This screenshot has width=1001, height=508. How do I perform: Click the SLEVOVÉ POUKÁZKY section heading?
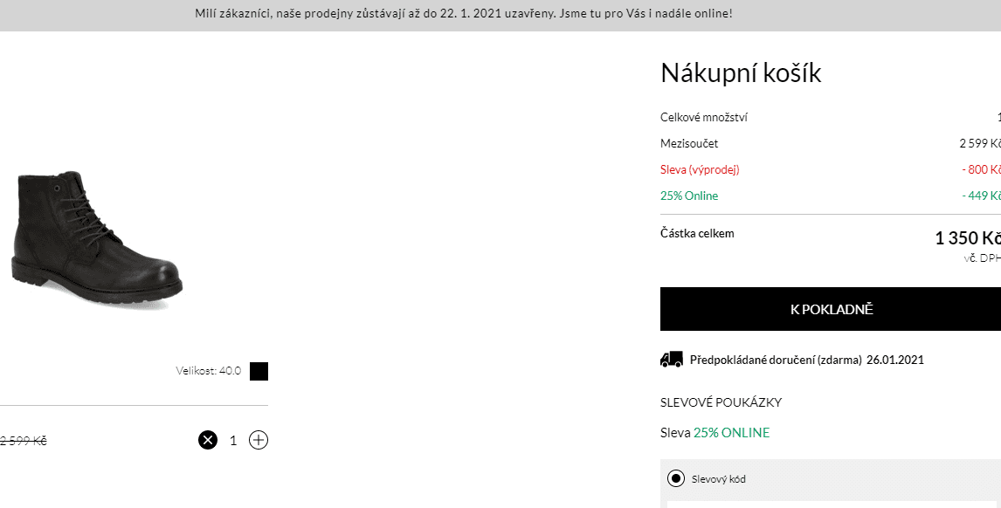tap(721, 402)
